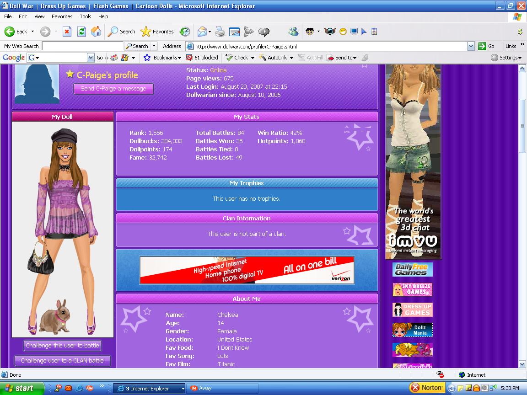
Task: Click the Mail envelope icon
Action: coord(202,32)
